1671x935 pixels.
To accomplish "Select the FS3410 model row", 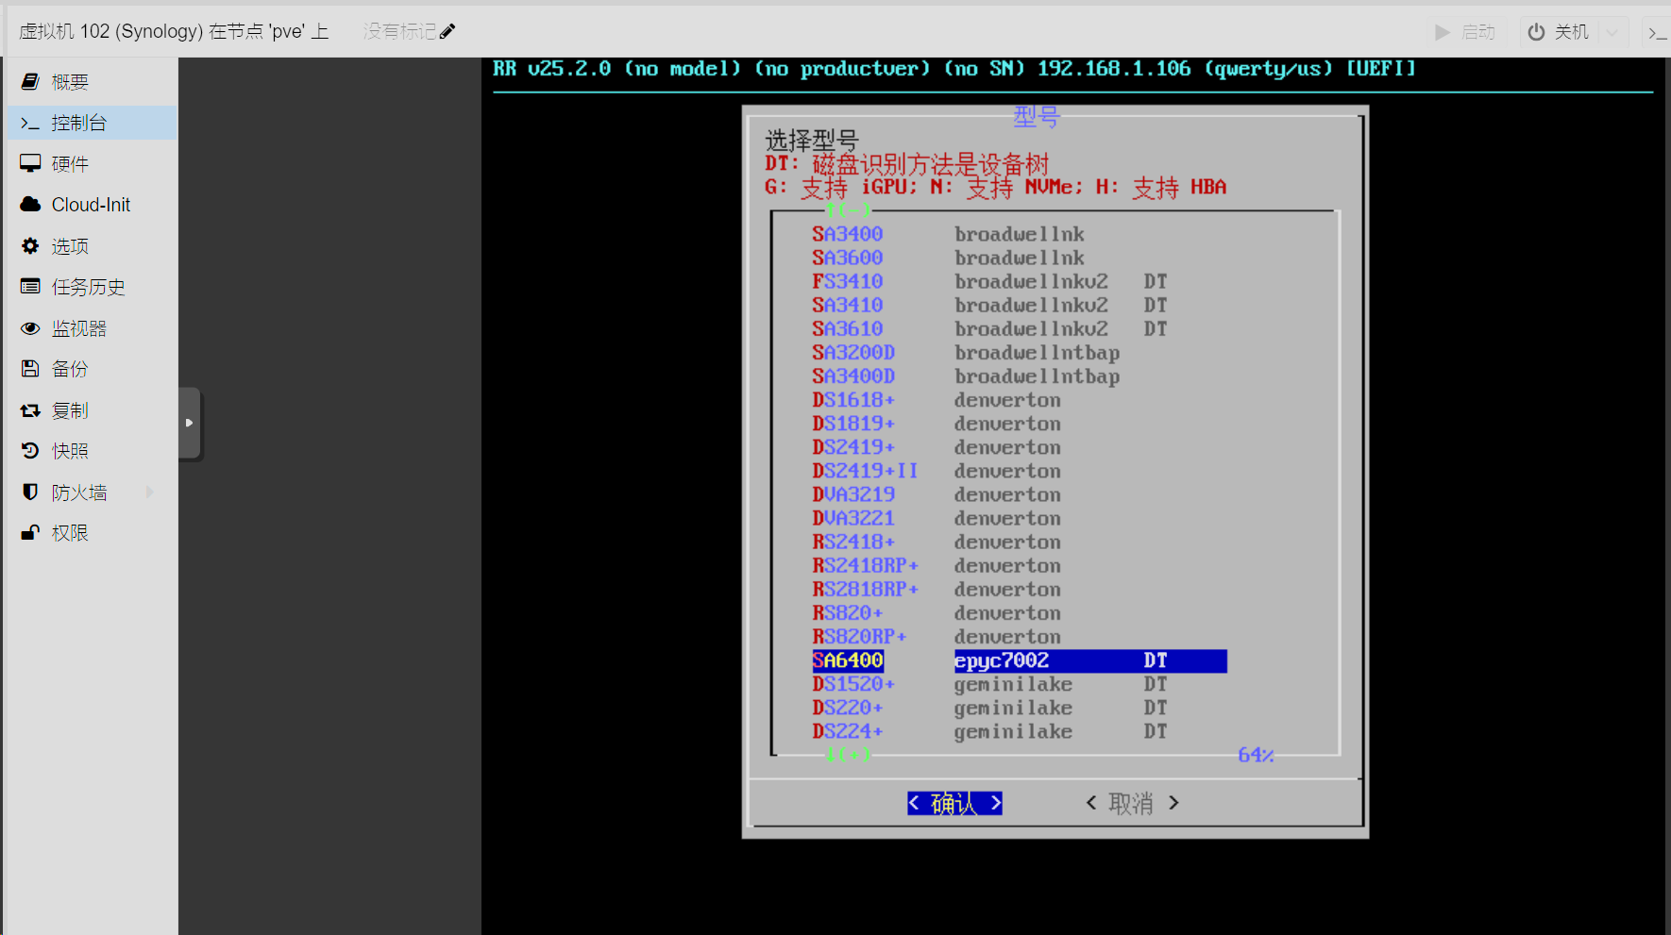I will tap(1020, 281).
